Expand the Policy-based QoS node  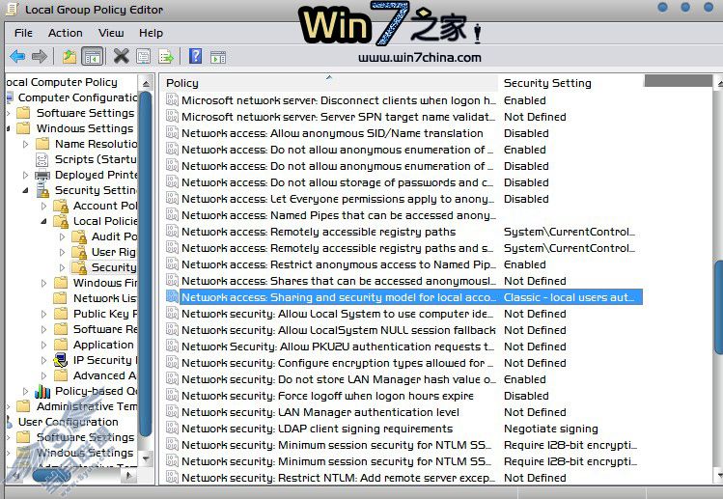(26, 391)
